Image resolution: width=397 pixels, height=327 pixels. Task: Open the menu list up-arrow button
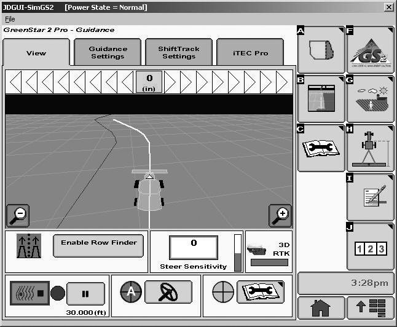(370, 309)
